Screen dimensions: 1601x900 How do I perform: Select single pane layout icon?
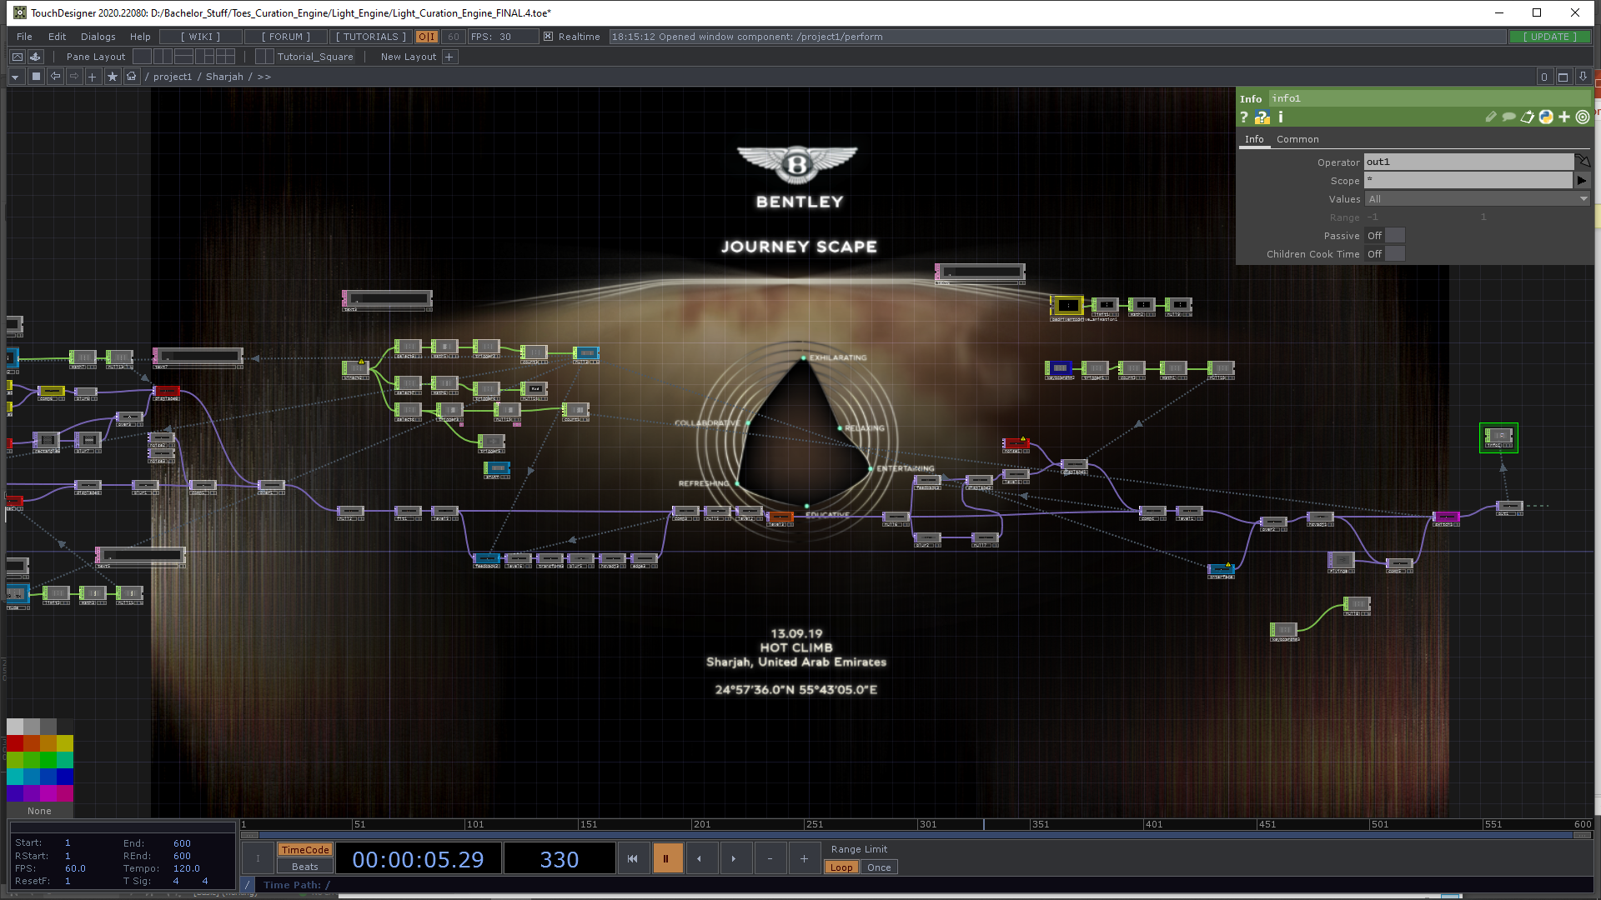click(143, 57)
